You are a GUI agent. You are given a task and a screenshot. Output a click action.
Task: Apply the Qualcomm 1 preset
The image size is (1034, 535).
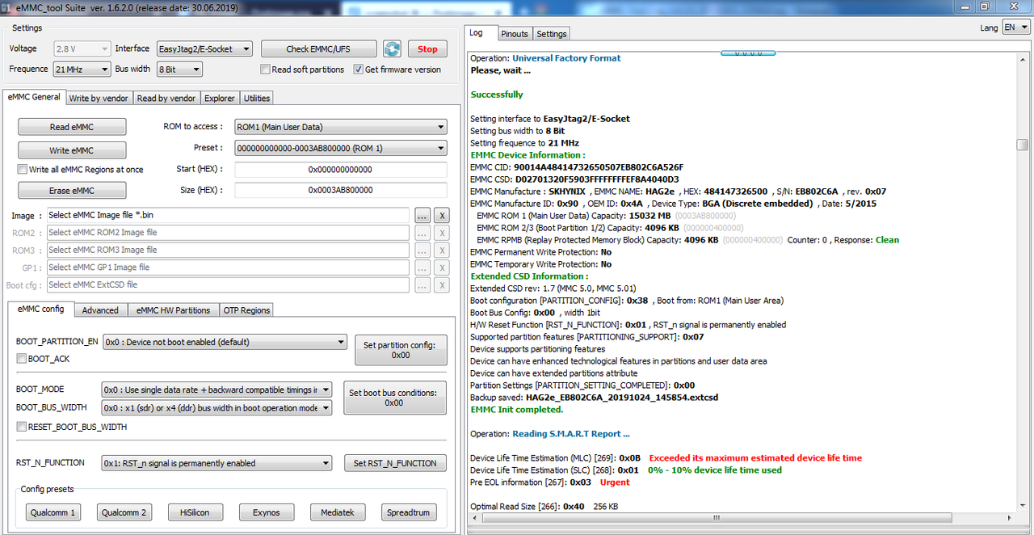53,512
